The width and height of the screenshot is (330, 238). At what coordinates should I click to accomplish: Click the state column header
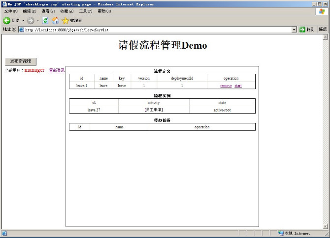[222, 102]
